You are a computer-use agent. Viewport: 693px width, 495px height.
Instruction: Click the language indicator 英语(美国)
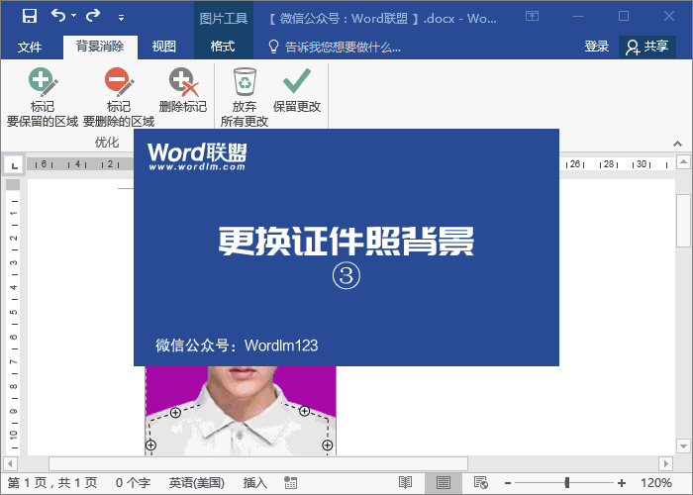point(197,483)
